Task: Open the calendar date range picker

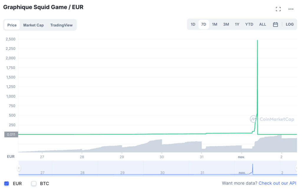Action: [275, 24]
